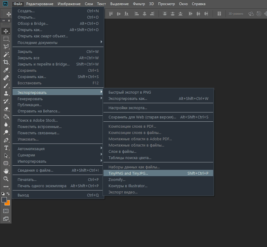267x247 pixels.
Task: Select the Rounded Rectangle shape tool
Action: point(6,163)
